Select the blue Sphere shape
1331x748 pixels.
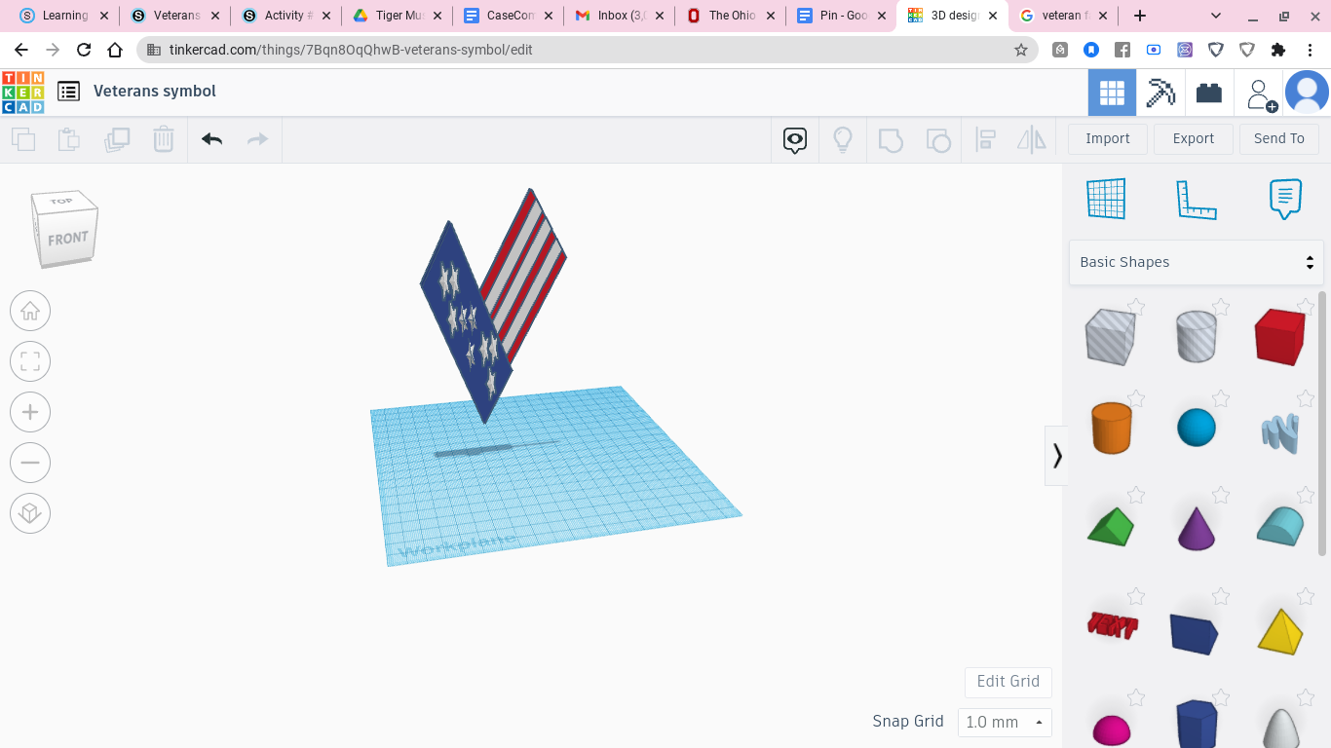pos(1197,428)
